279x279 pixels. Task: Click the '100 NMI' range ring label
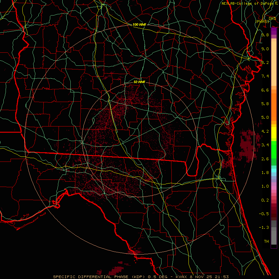[x=139, y=24]
